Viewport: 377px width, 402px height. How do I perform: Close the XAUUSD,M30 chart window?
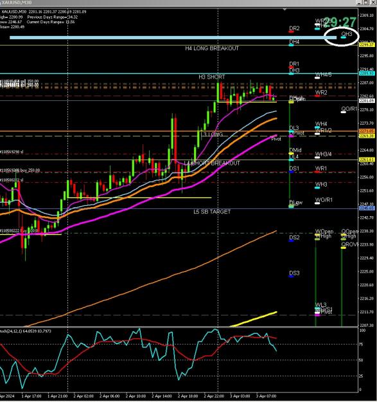click(x=372, y=3)
